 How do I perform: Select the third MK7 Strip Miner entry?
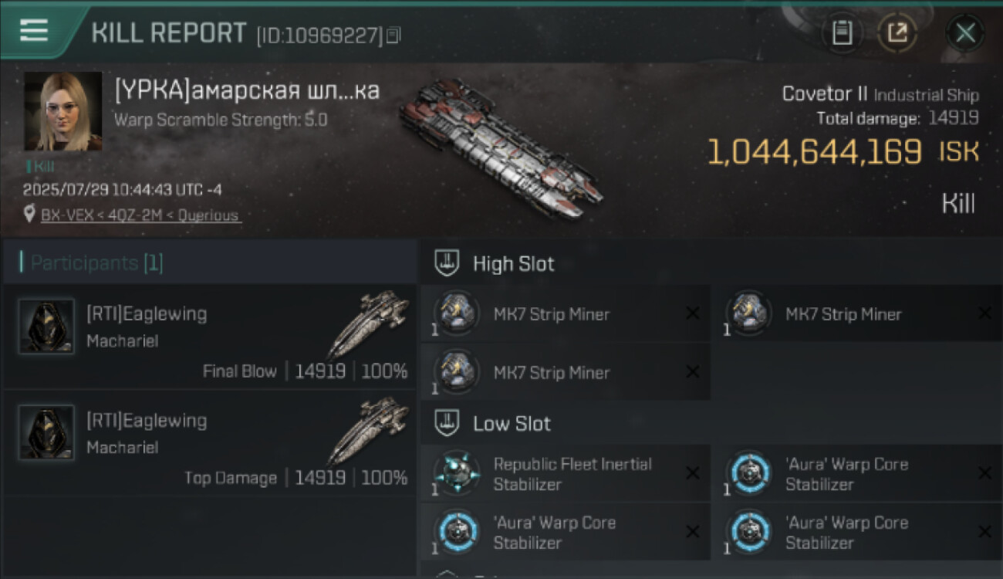coord(551,372)
